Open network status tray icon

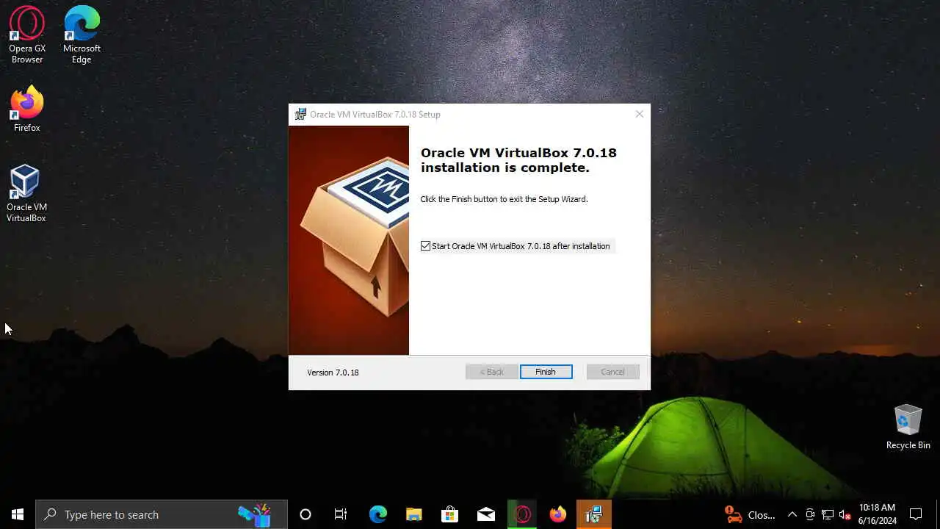click(x=828, y=514)
